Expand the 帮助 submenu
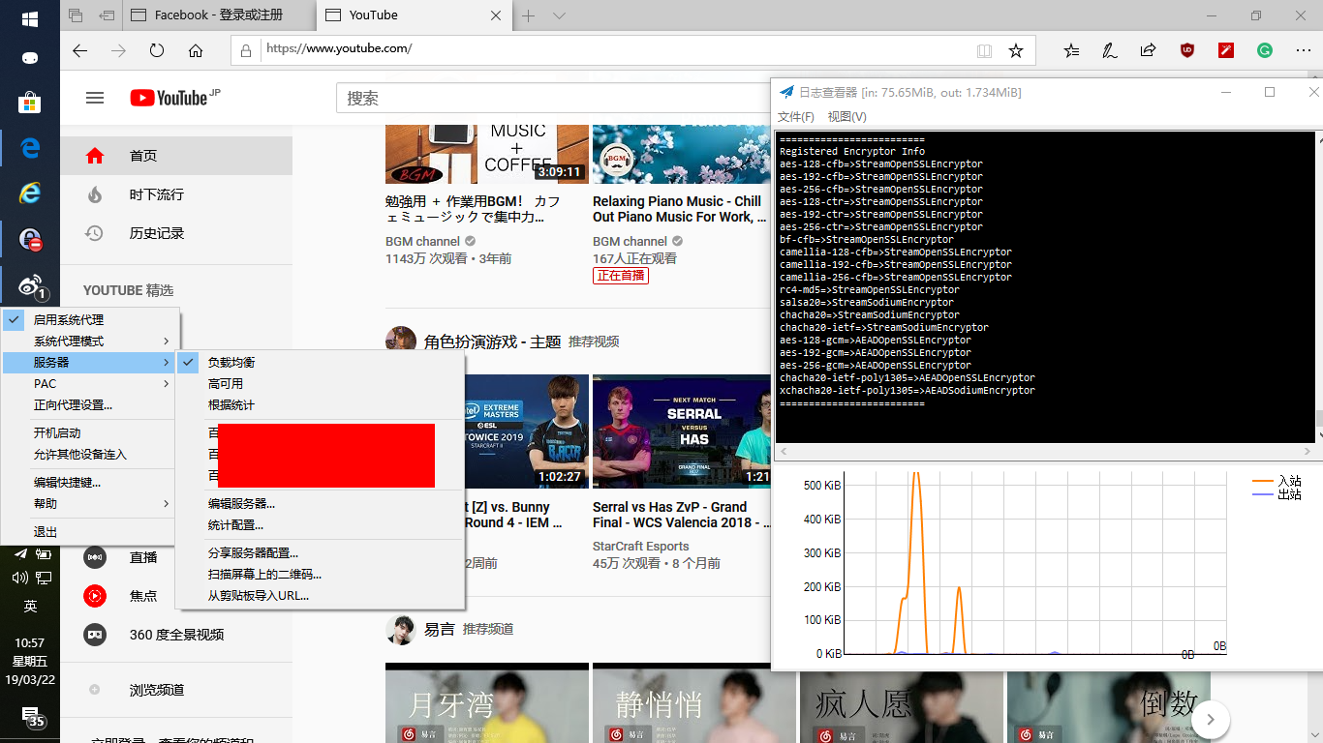Viewport: 1323px width, 743px height. (x=90, y=504)
